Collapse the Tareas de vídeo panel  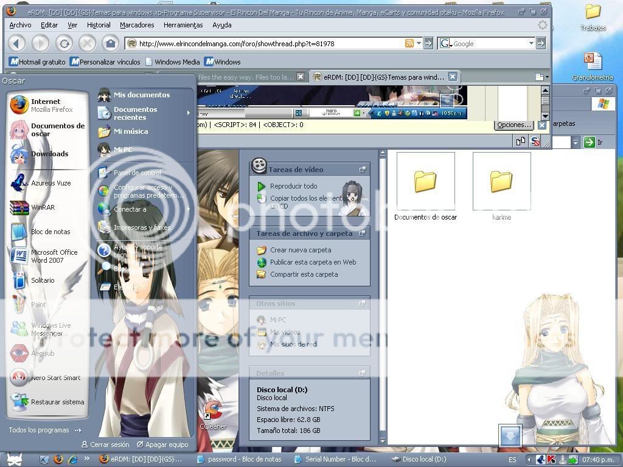click(x=363, y=170)
